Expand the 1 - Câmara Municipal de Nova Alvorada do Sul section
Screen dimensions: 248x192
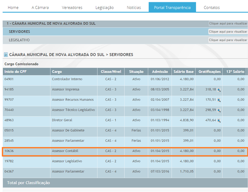pyautogui.click(x=51, y=23)
